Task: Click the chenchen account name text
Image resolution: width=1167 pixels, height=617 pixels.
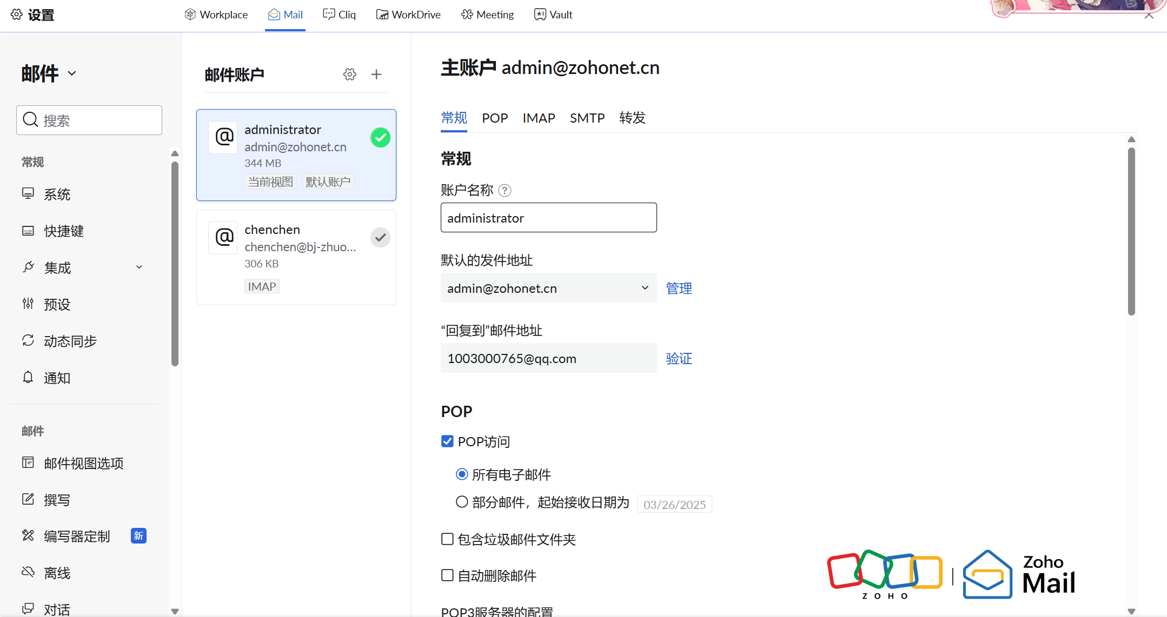Action: point(272,230)
